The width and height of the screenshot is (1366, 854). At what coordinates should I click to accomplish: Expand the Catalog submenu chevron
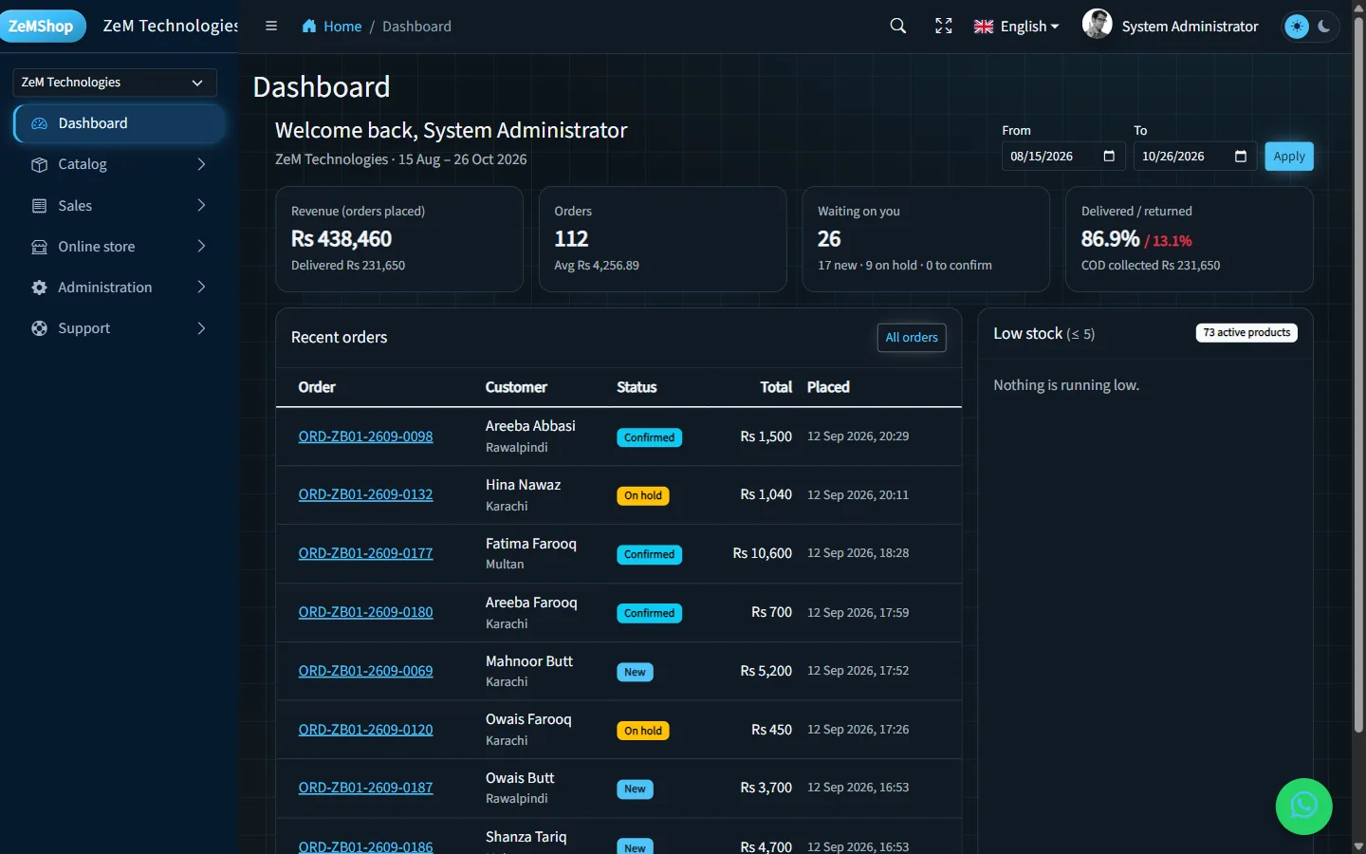point(201,164)
